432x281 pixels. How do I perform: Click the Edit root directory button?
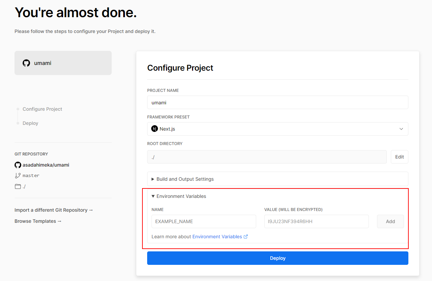(x=400, y=157)
